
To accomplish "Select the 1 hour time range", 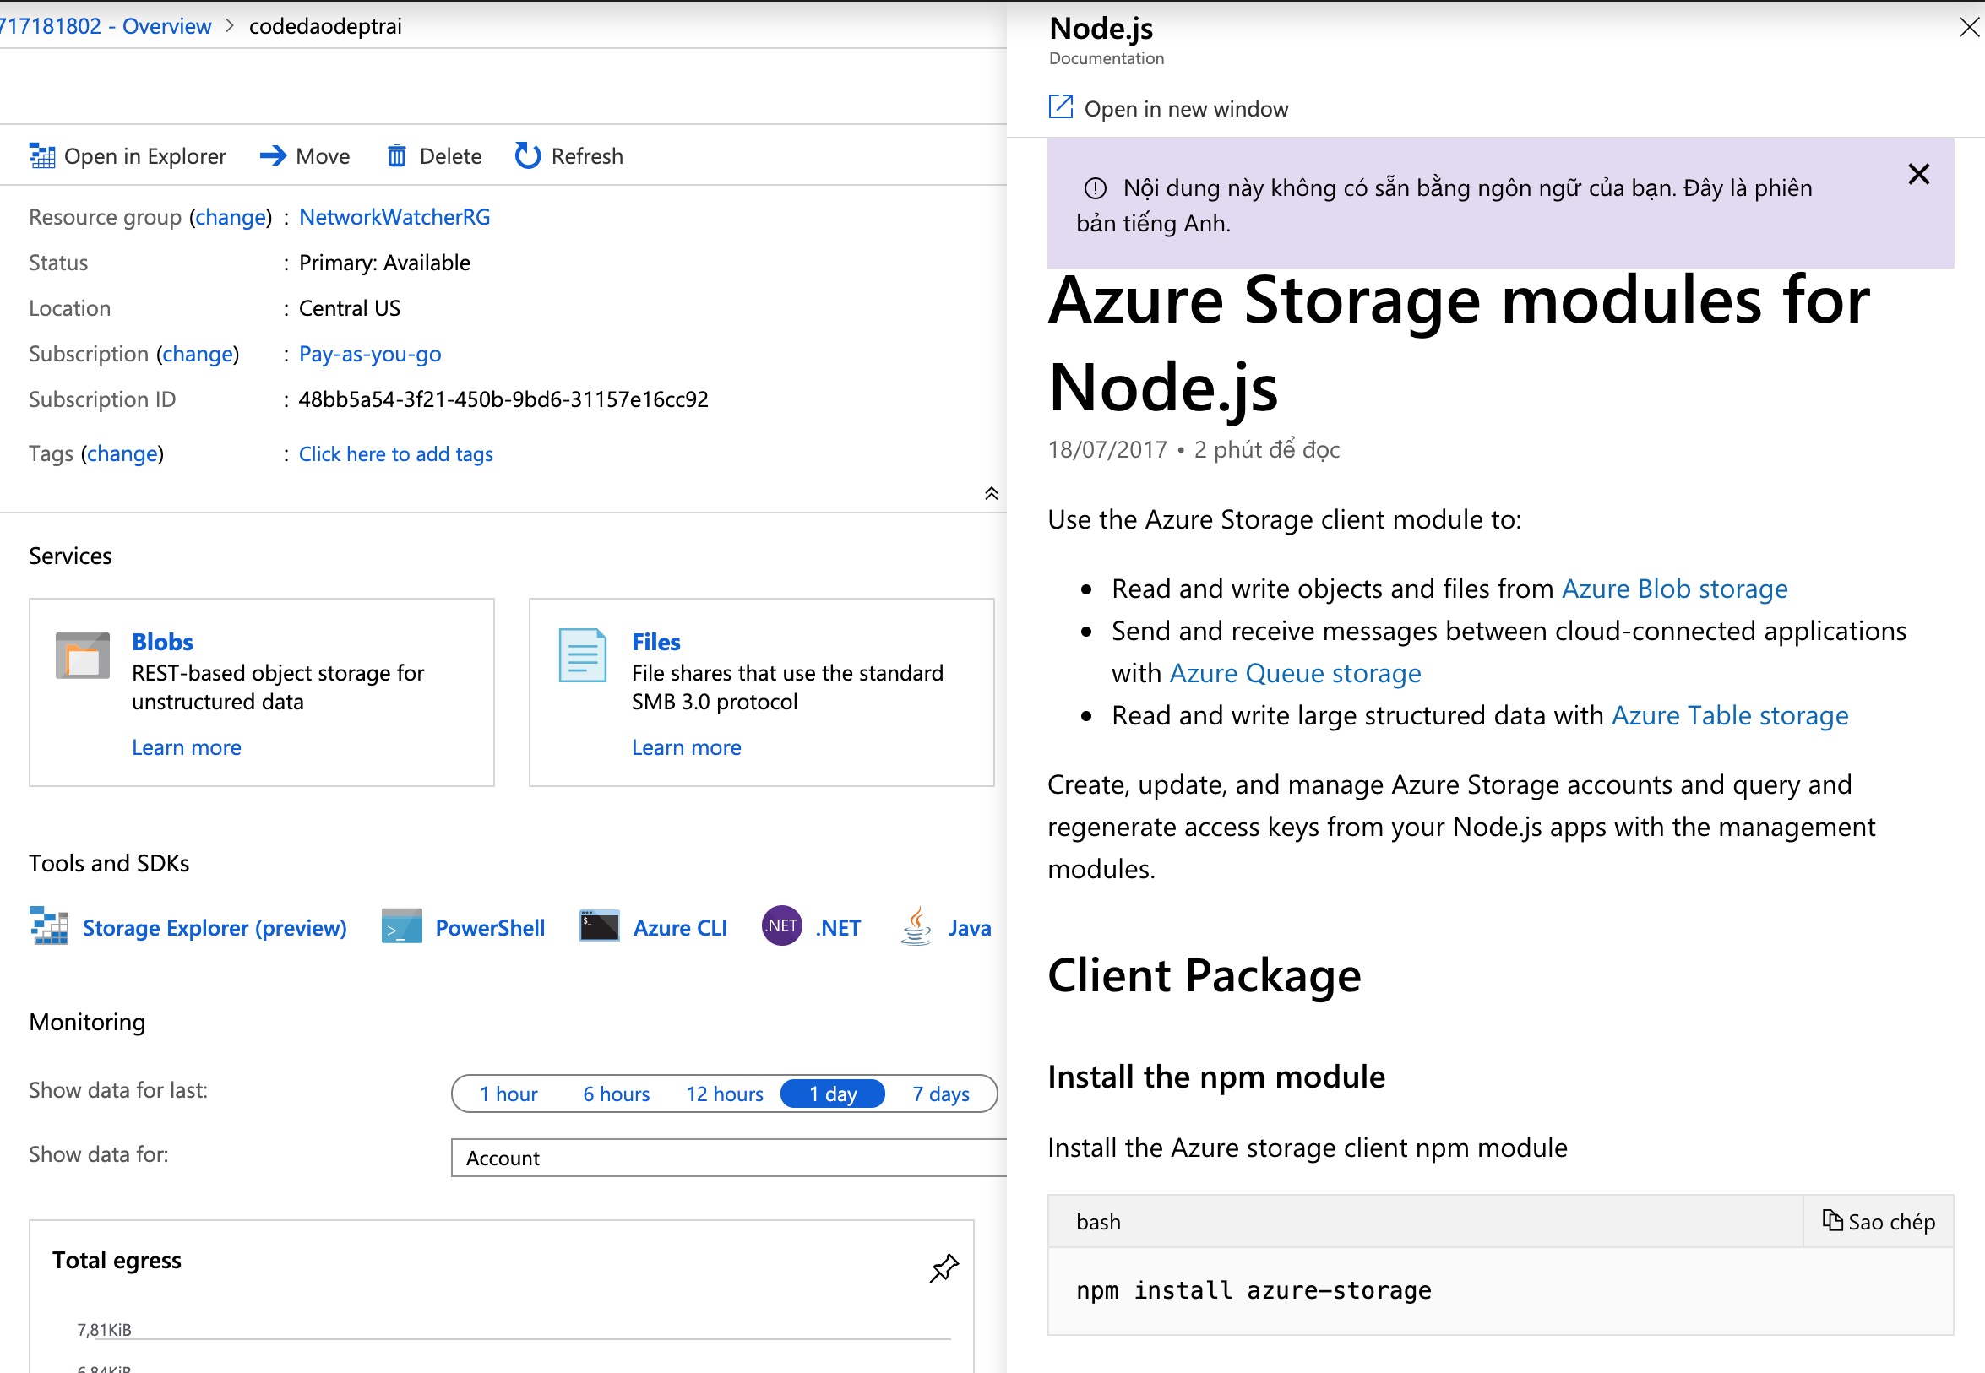I will coord(508,1094).
